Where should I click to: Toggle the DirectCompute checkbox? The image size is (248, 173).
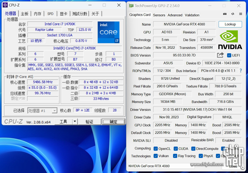click(x=193, y=149)
